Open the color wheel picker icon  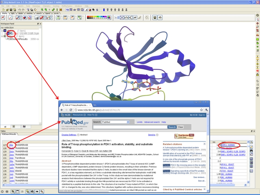coord(110,18)
